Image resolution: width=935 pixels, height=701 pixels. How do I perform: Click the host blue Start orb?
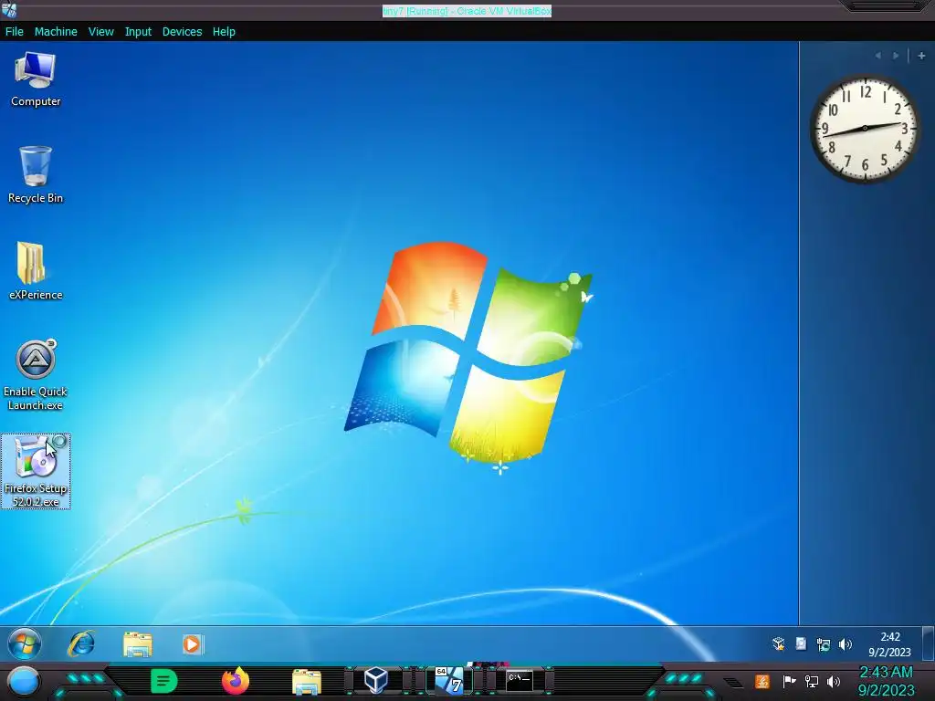coord(23,682)
